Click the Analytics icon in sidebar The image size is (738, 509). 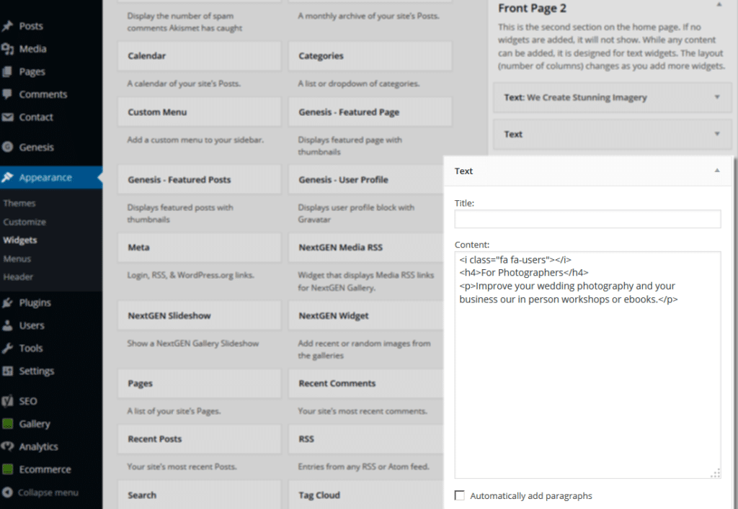tap(7, 446)
